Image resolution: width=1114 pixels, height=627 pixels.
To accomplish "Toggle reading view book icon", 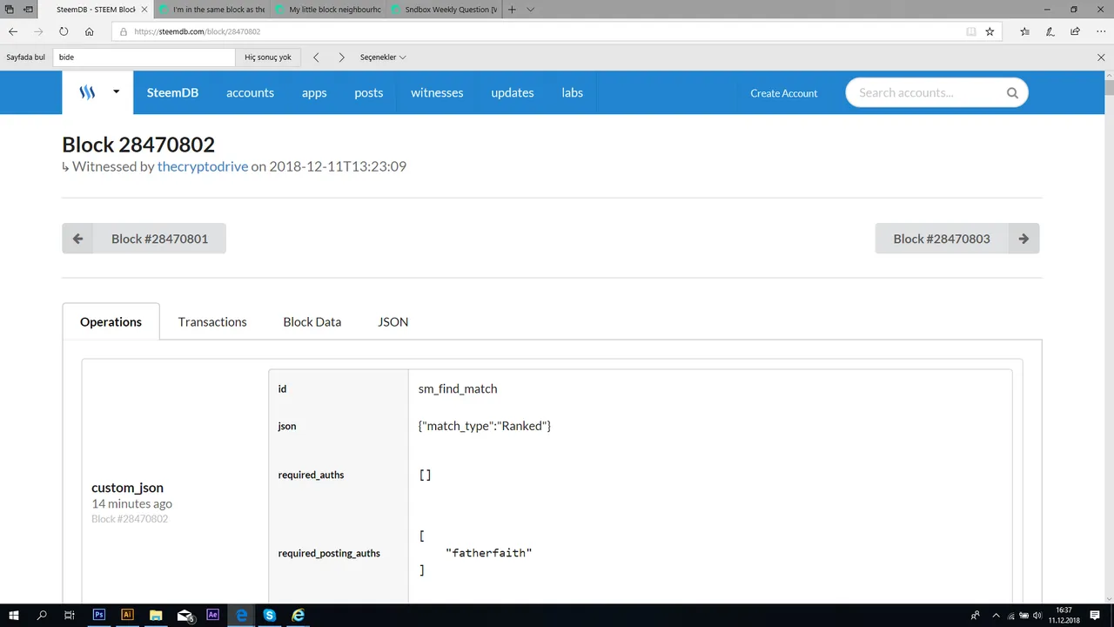I will tap(971, 31).
